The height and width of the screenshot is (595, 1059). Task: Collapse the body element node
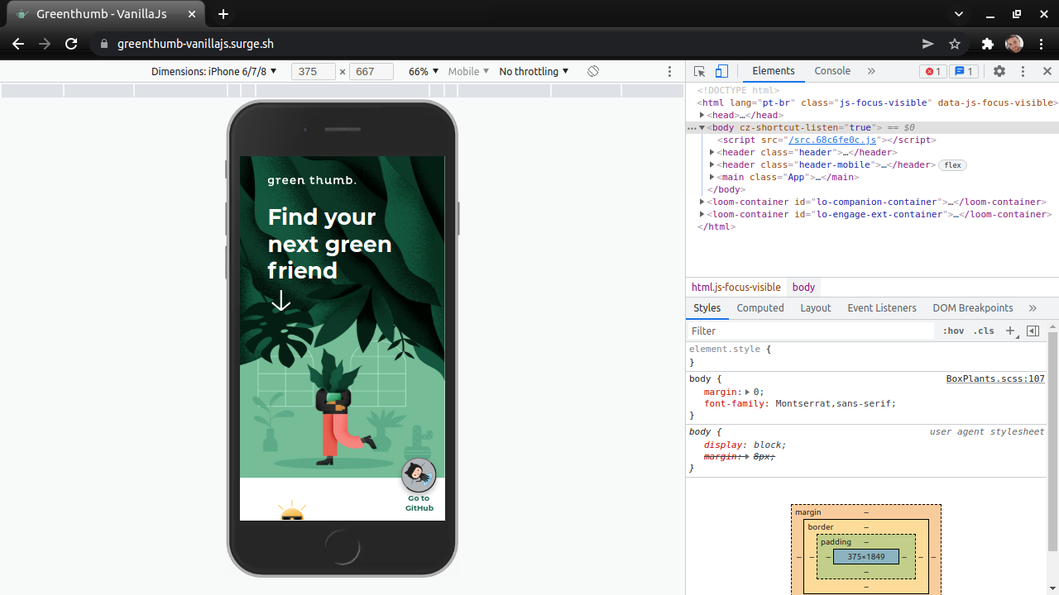pyautogui.click(x=702, y=127)
